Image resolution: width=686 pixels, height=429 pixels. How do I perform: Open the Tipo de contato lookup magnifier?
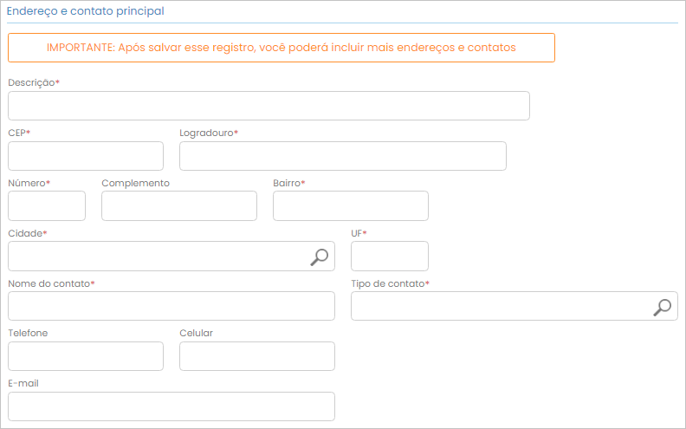pyautogui.click(x=663, y=306)
